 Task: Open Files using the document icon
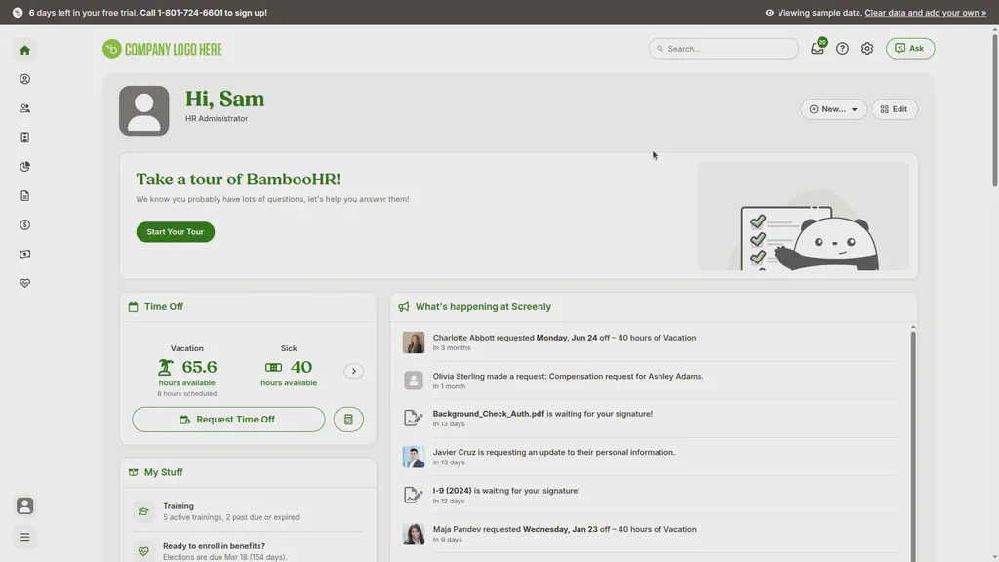[x=24, y=195]
